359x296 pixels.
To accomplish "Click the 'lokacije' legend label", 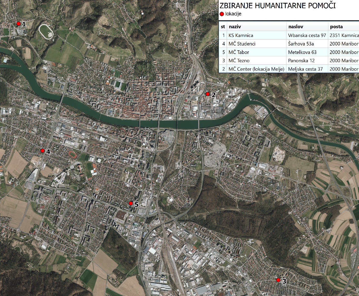I will click(233, 14).
